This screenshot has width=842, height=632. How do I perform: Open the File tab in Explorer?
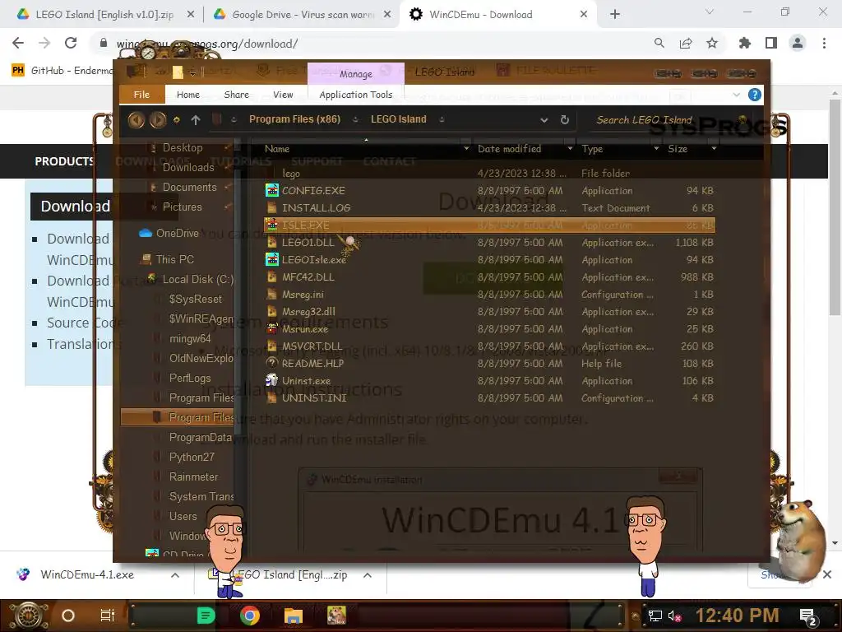141,95
